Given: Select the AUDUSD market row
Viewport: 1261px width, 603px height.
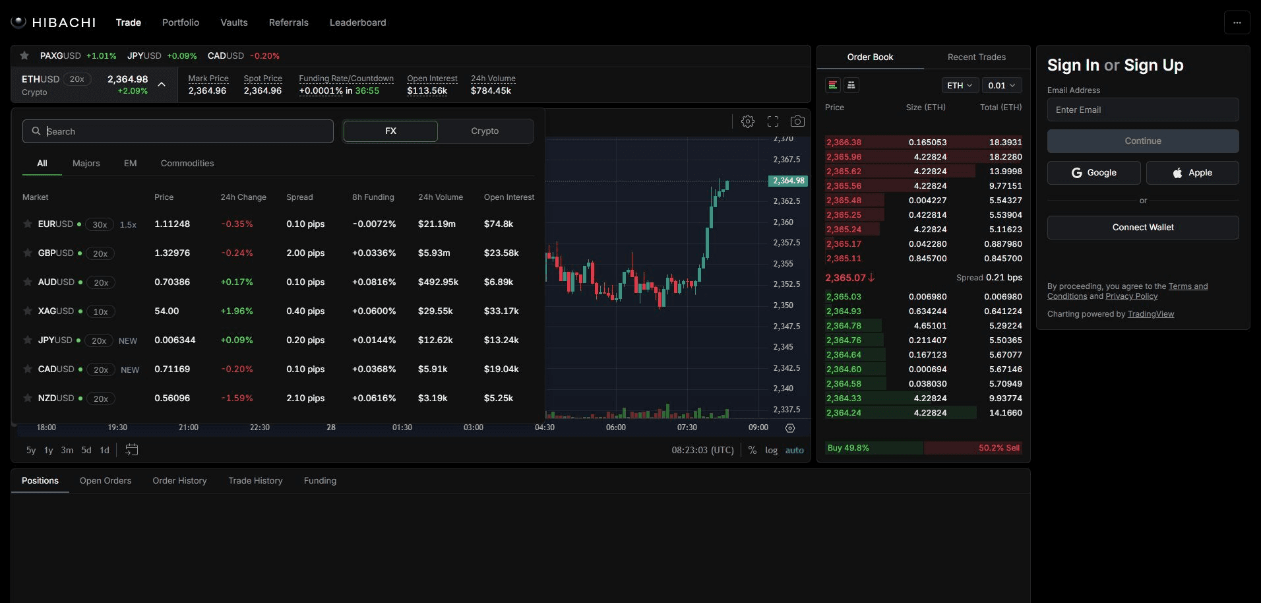Looking at the screenshot, I should tap(278, 282).
